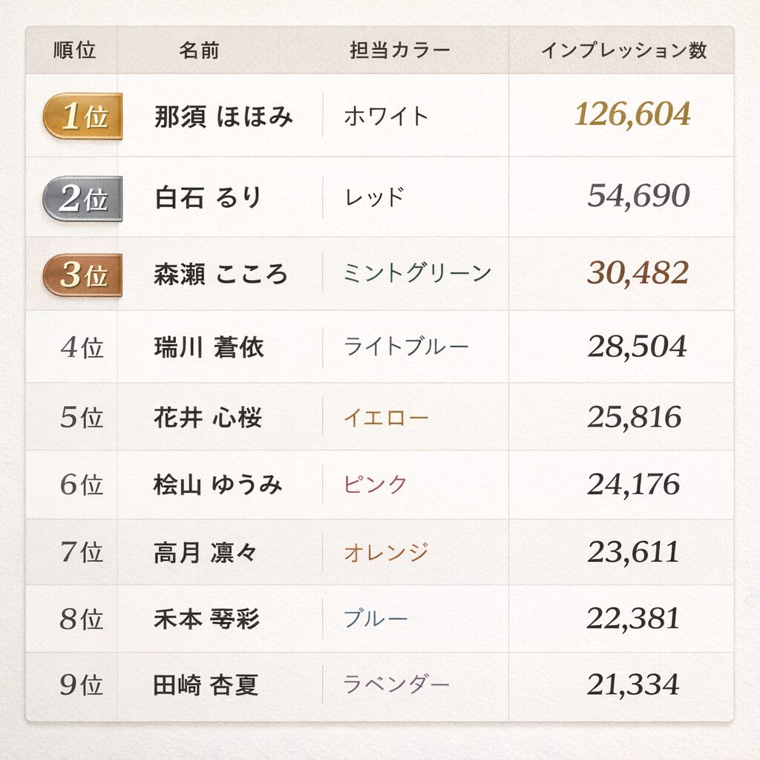Click the 担当カラー column header
The width and height of the screenshot is (760, 760).
(x=400, y=50)
